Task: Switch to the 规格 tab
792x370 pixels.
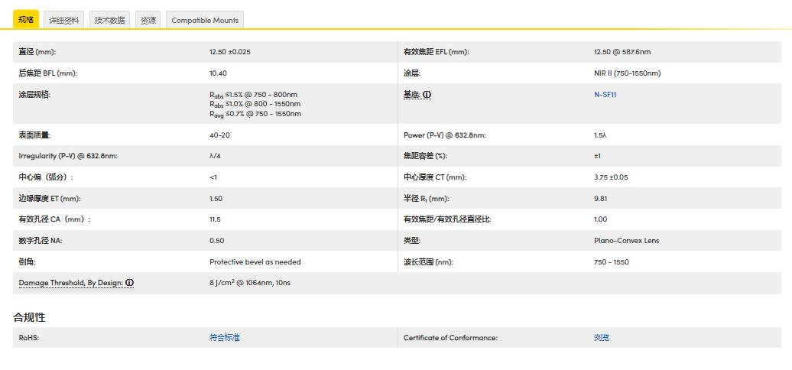Action: [x=26, y=20]
